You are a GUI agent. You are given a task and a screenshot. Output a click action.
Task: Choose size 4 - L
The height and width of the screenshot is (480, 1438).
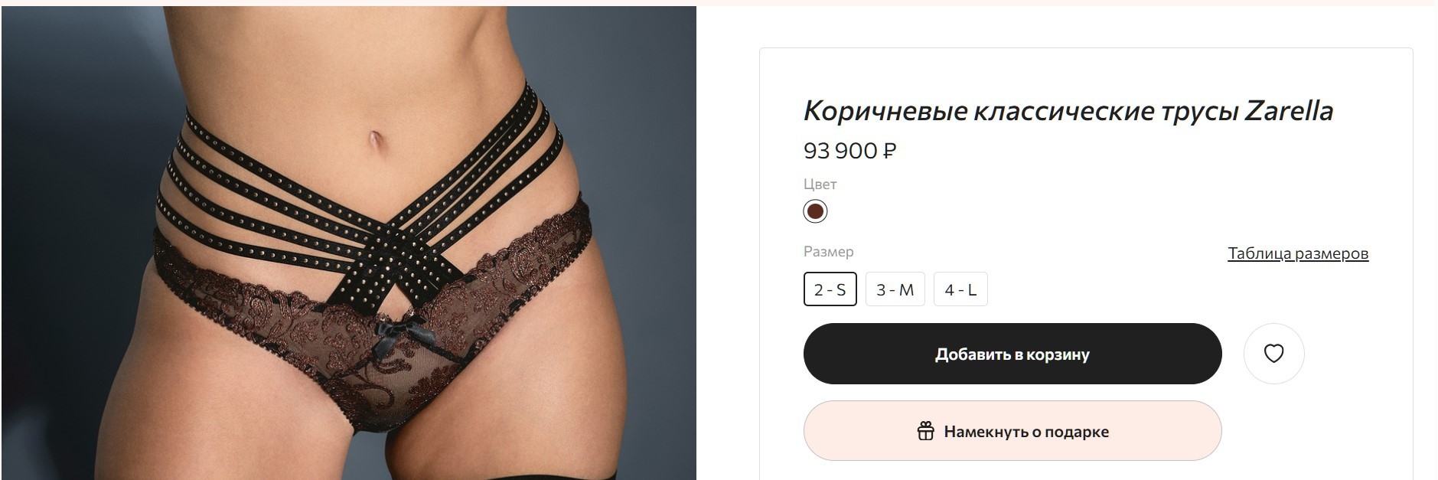coord(960,289)
